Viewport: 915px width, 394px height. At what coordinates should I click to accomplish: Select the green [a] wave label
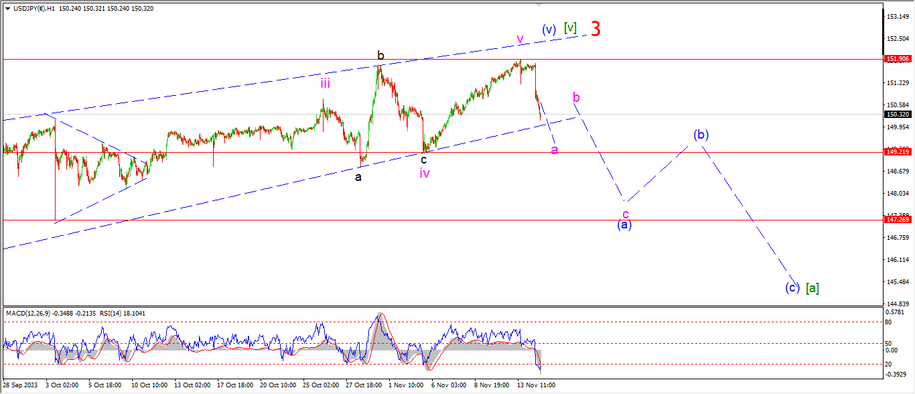[812, 288]
